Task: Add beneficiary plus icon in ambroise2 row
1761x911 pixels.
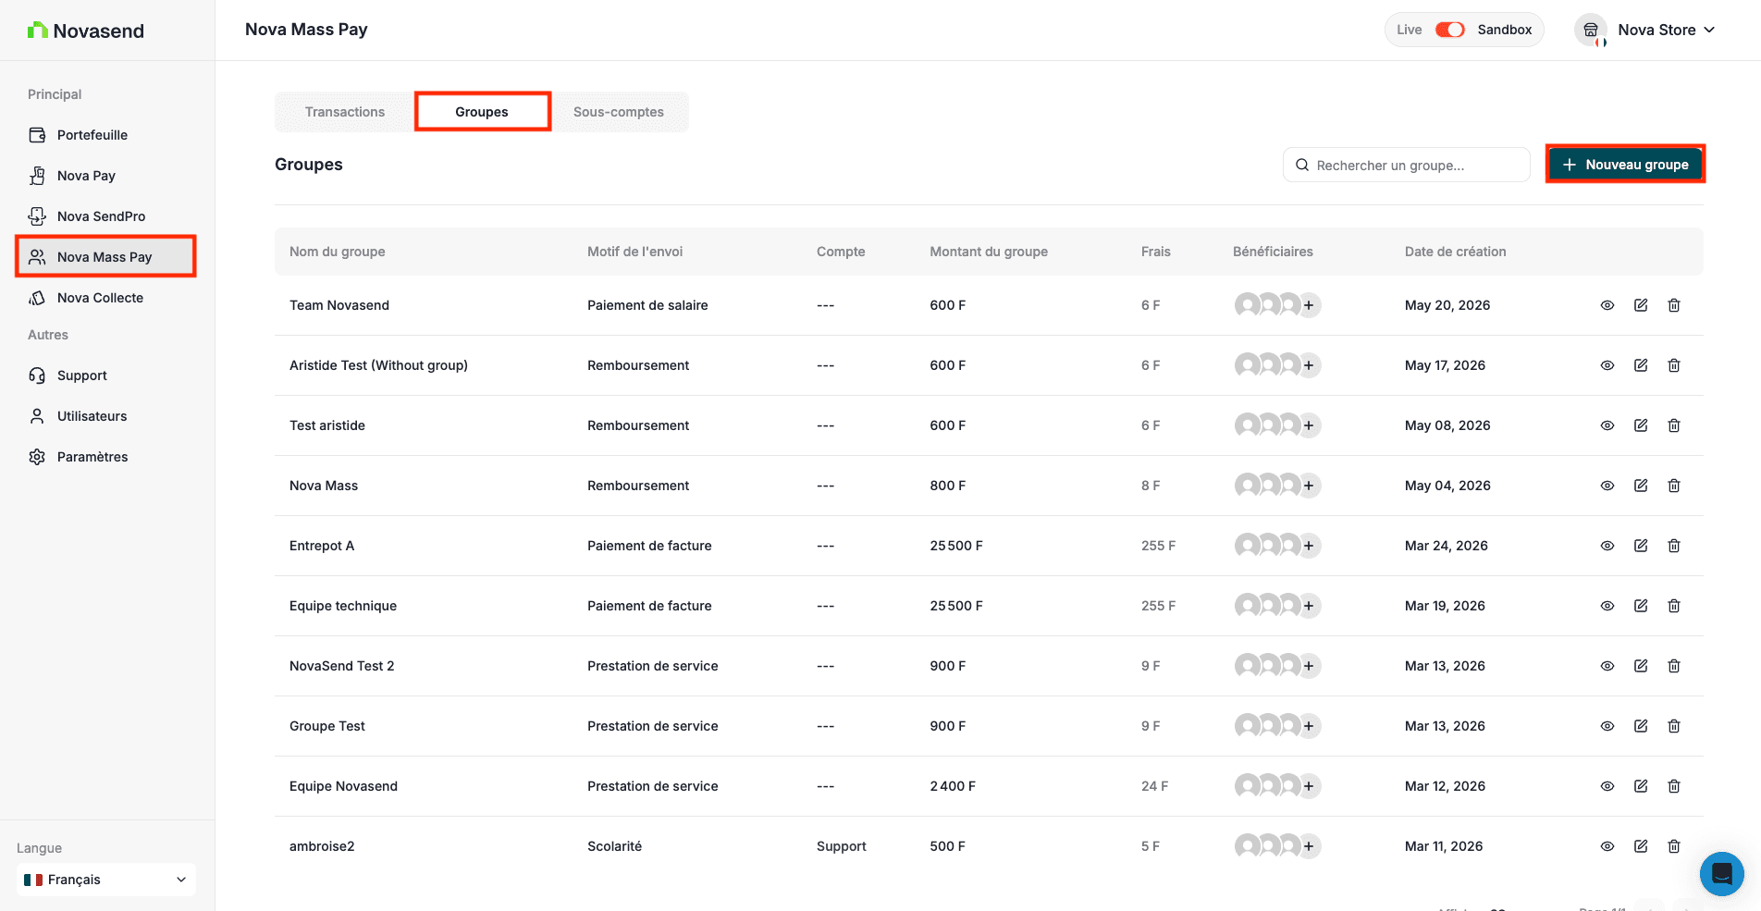Action: pos(1309,846)
